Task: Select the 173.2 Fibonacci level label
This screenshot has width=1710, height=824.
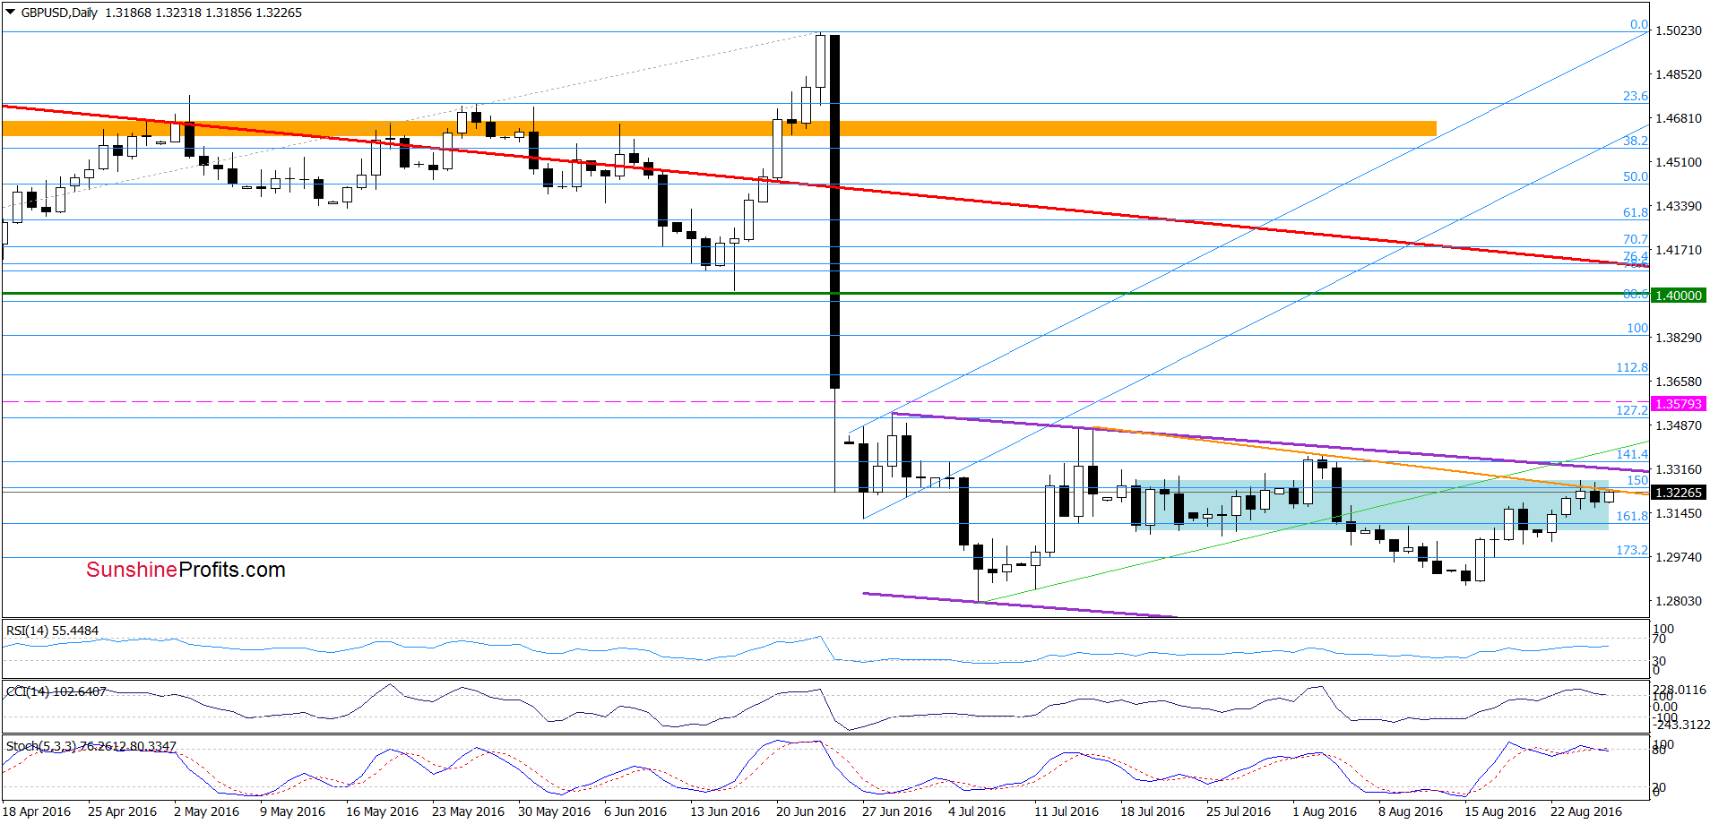Action: point(1632,550)
